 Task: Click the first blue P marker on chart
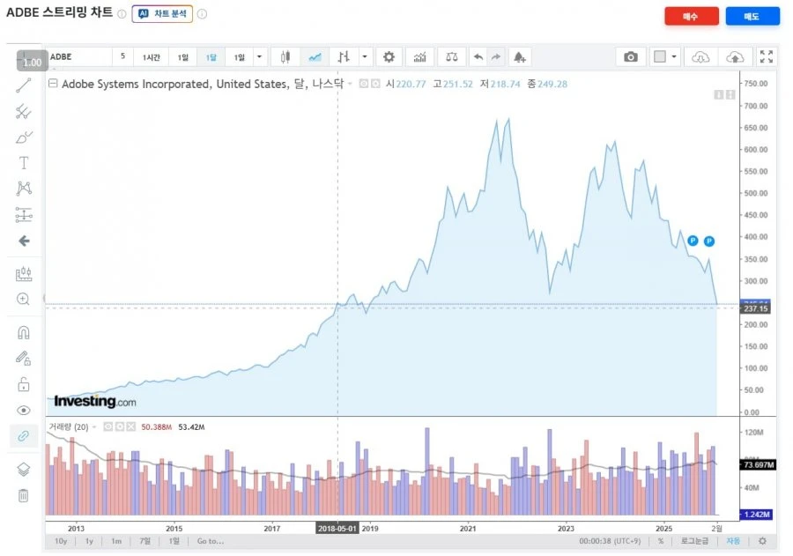(x=693, y=241)
